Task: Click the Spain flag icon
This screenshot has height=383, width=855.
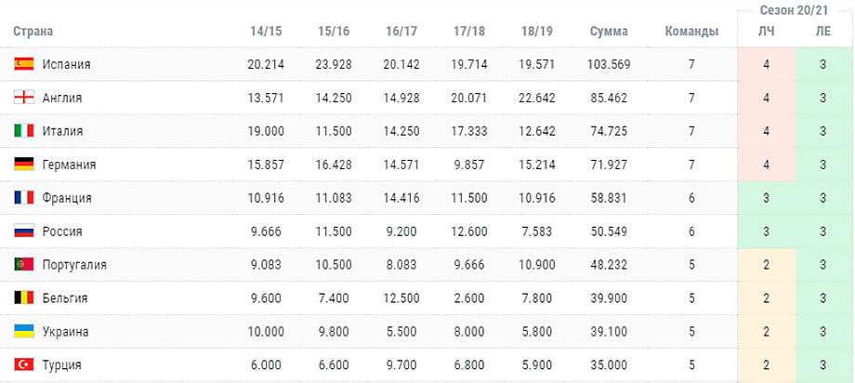Action: pyautogui.click(x=24, y=64)
